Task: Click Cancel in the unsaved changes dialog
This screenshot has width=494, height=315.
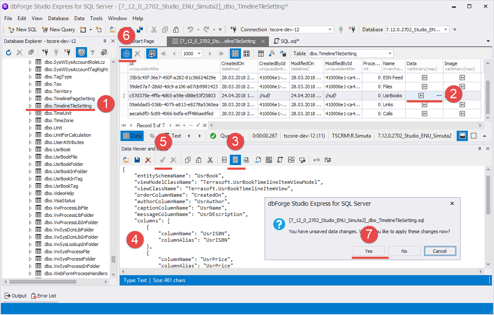Action: 440,251
